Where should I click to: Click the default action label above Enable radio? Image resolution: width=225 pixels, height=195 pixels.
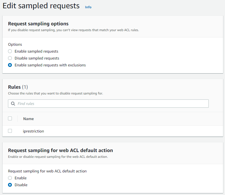[x=47, y=171]
